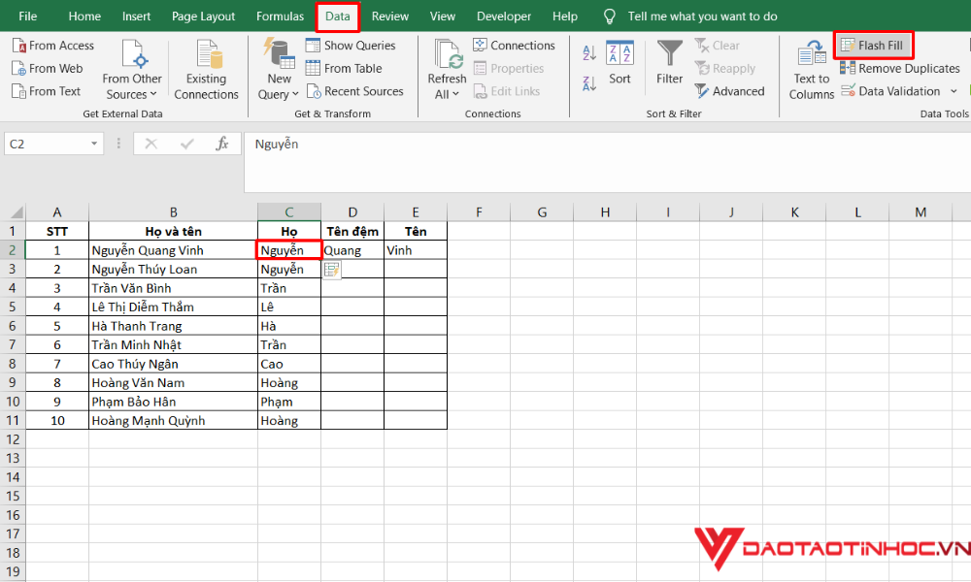Click Data Validation button
Viewport: 971px width, 582px height.
click(x=890, y=91)
